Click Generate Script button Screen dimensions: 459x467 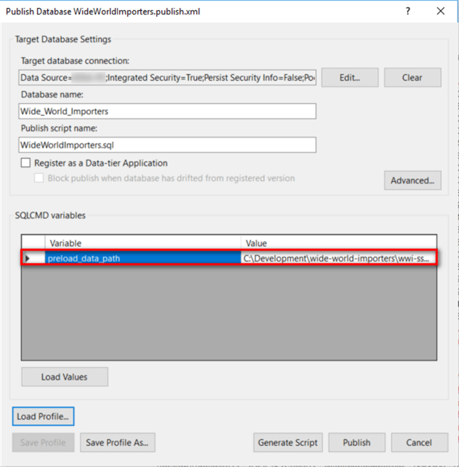tap(288, 442)
